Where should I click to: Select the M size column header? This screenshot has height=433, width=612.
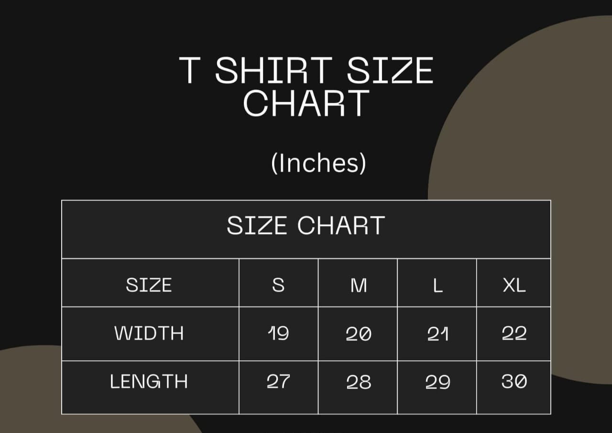tap(358, 285)
